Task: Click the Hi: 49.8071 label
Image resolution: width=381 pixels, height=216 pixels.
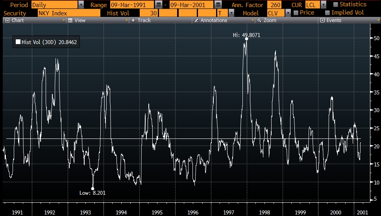Action: [x=246, y=35]
